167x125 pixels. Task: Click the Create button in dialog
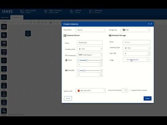click(148, 98)
